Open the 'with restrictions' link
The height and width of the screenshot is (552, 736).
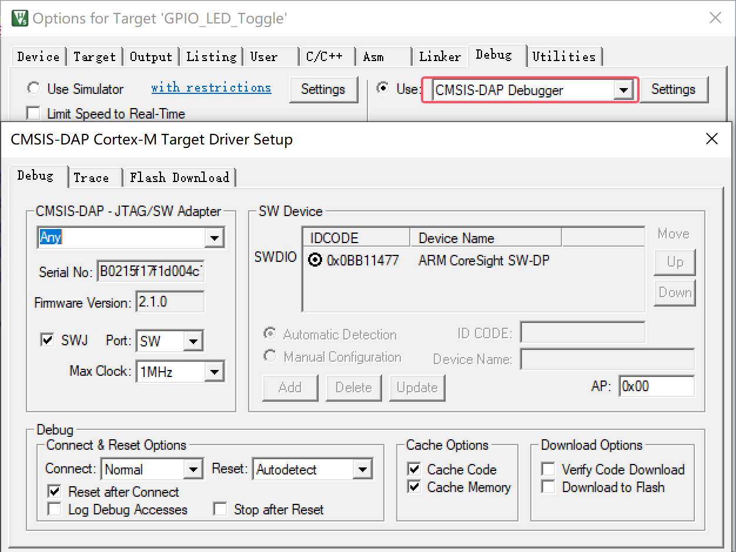point(211,87)
